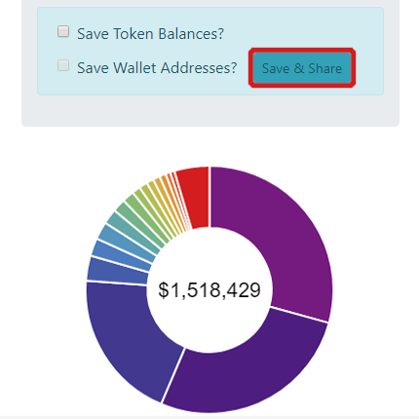Tick the Save Wallet Addresses checkbox

[x=63, y=65]
